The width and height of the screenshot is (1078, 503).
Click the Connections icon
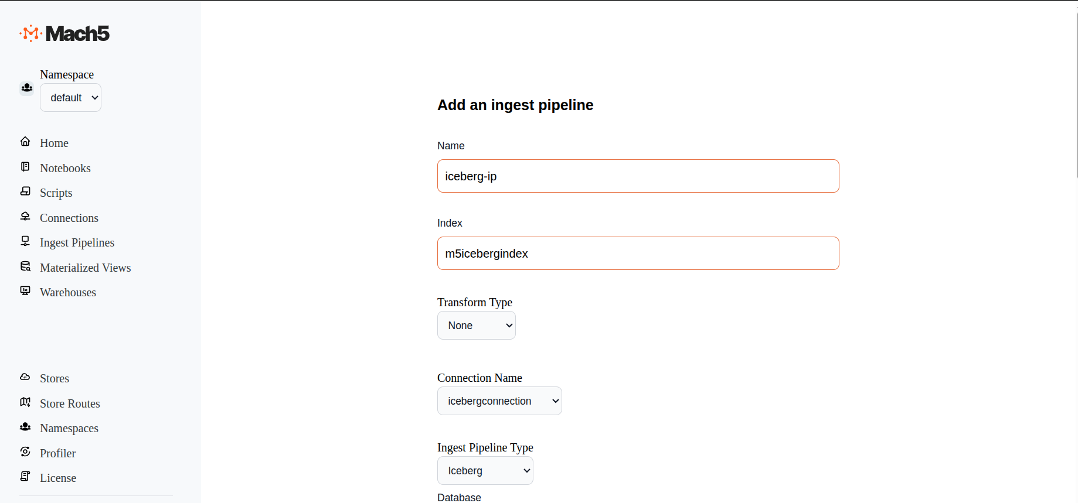(25, 216)
